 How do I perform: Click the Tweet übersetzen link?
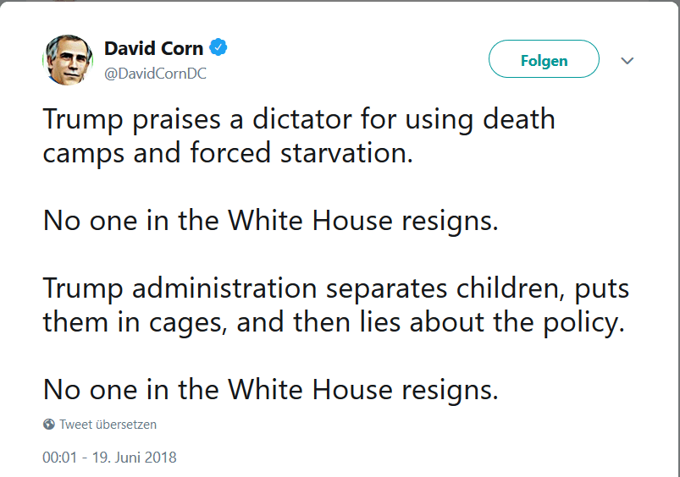pos(108,425)
